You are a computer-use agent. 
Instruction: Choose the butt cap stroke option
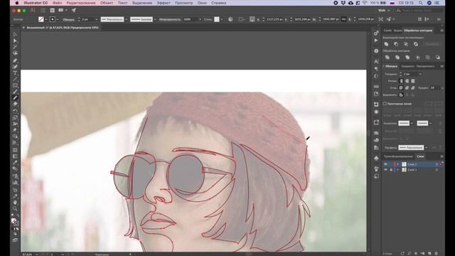[x=401, y=81]
